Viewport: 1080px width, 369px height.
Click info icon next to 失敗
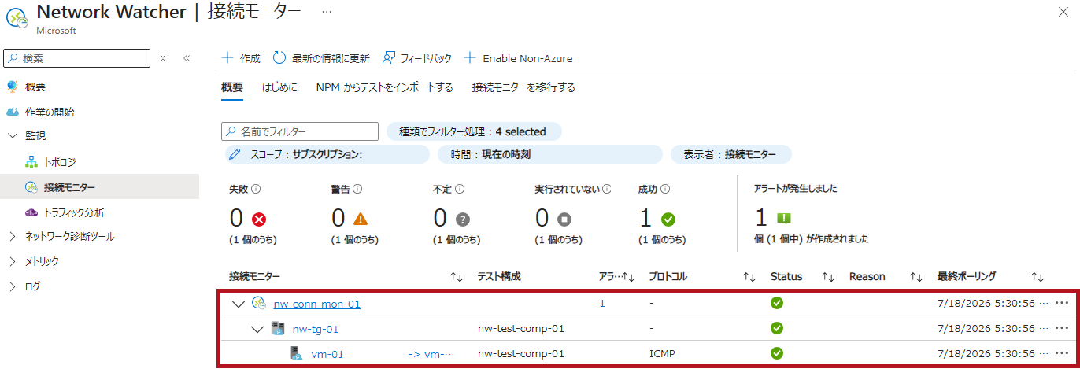(257, 190)
